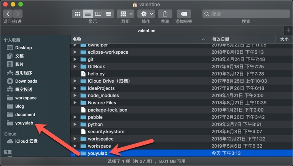Open the group-by dropdown
The image size is (293, 166).
[x=125, y=14]
